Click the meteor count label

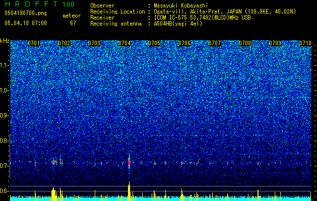72,16
